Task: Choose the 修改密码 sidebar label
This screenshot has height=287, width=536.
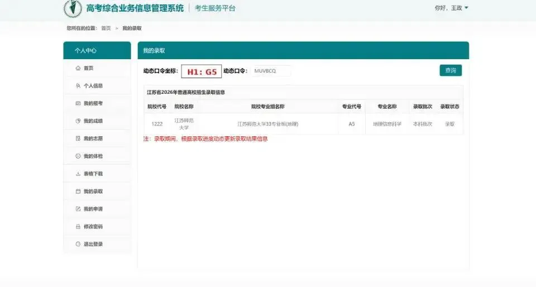Action: tap(93, 227)
